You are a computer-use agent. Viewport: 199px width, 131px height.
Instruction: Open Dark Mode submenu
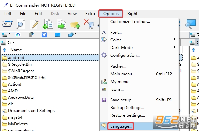coord(139,48)
